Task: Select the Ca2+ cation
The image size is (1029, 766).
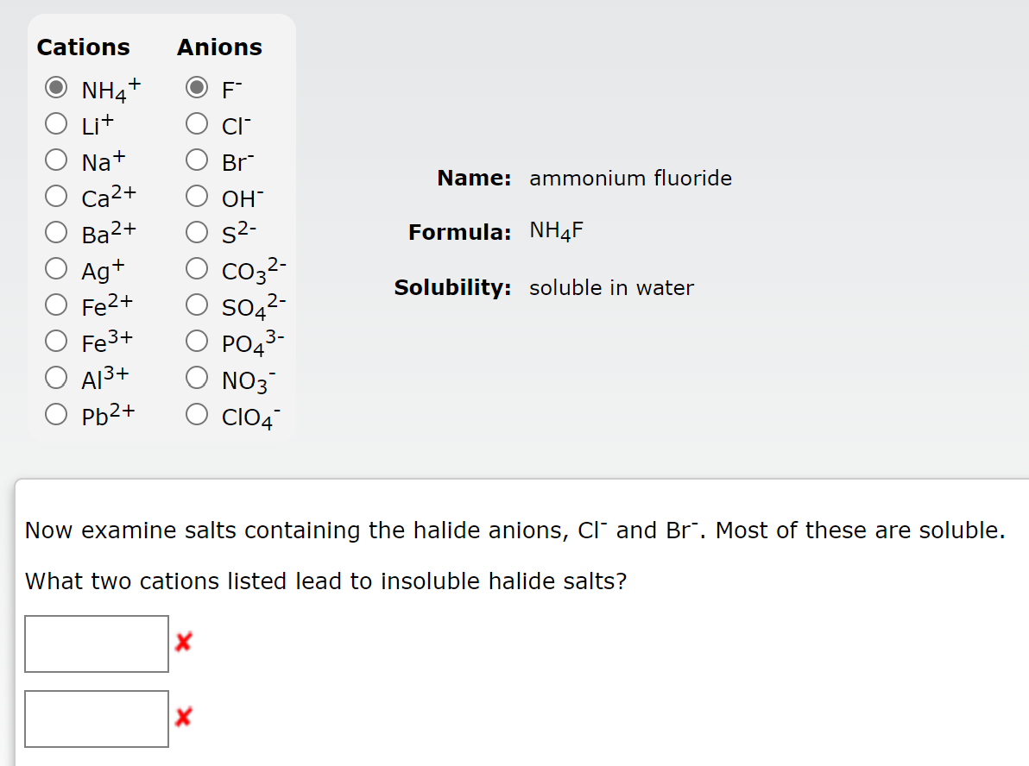Action: pyautogui.click(x=55, y=196)
